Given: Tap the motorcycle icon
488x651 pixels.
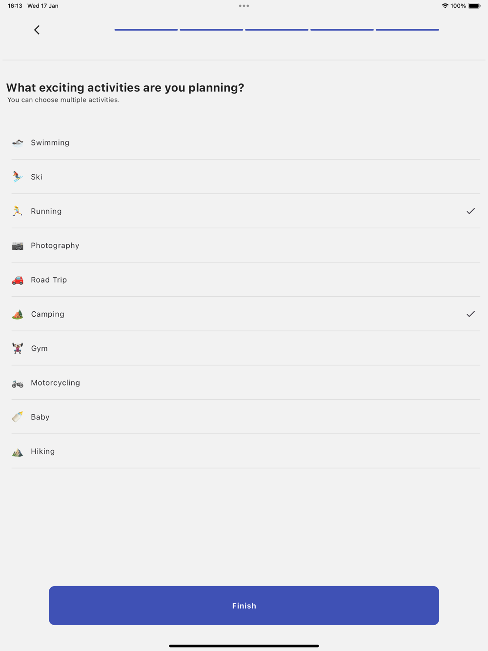Looking at the screenshot, I should point(18,384).
